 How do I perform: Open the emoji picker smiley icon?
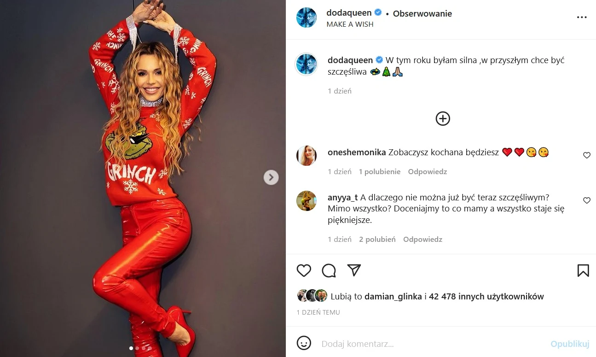[x=303, y=344]
